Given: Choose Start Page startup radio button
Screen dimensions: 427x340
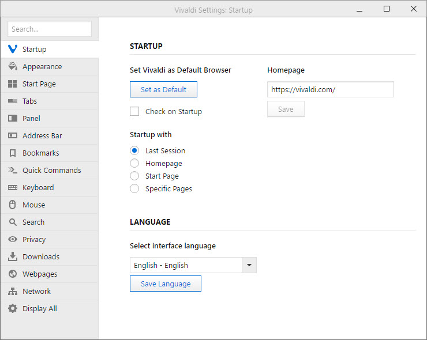Looking at the screenshot, I should pyautogui.click(x=134, y=176).
